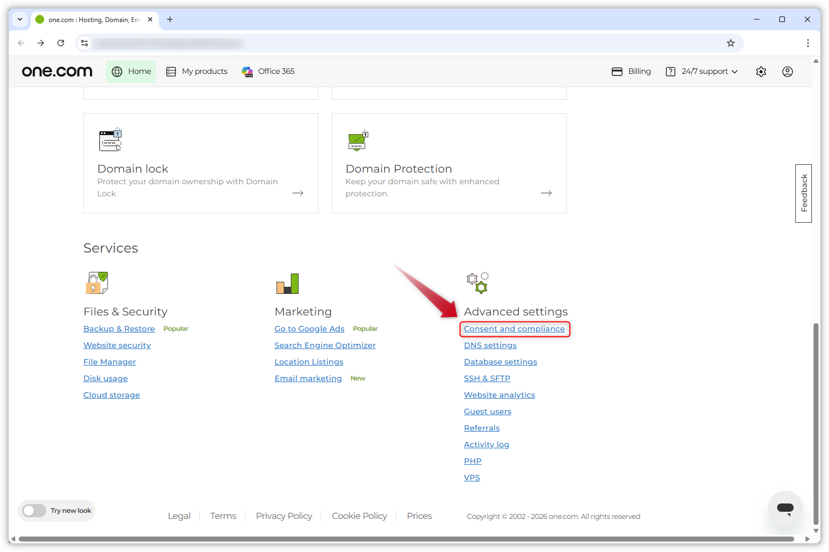Viewport: 829px width, 552px height.
Task: Switch to the Home tab
Action: 131,71
